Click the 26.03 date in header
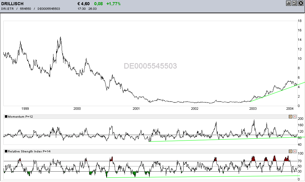 point(93,9)
